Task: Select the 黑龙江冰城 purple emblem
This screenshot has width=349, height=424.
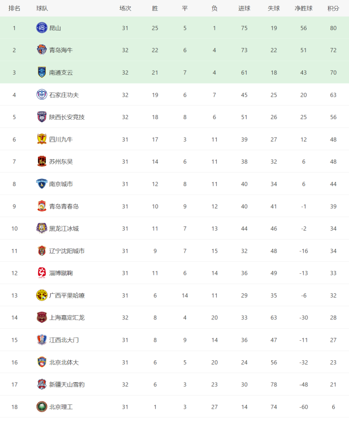Action: (42, 228)
